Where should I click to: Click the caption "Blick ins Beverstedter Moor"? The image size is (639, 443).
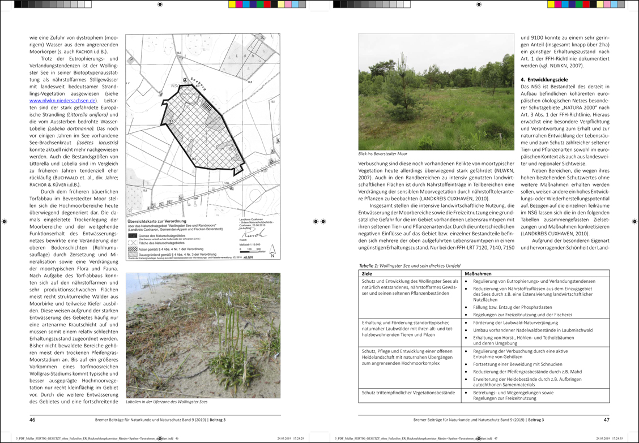click(x=383, y=154)
